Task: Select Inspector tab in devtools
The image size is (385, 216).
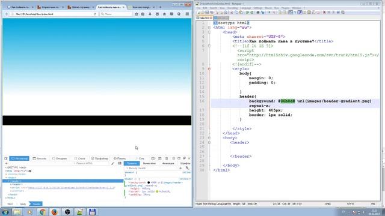Action: (19, 158)
